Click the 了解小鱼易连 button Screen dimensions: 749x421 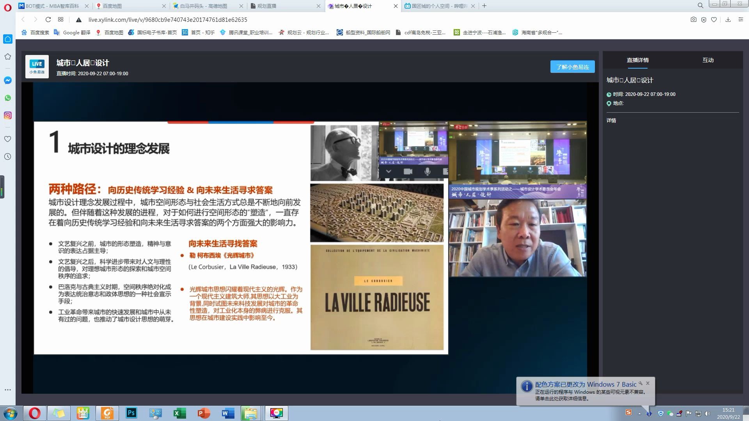coord(572,67)
